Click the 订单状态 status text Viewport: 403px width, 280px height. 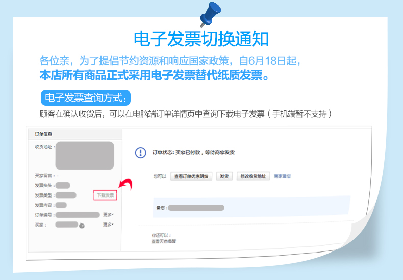[193, 152]
